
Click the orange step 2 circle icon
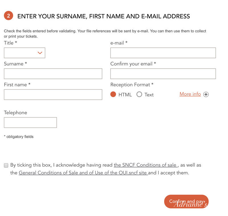click(9, 15)
